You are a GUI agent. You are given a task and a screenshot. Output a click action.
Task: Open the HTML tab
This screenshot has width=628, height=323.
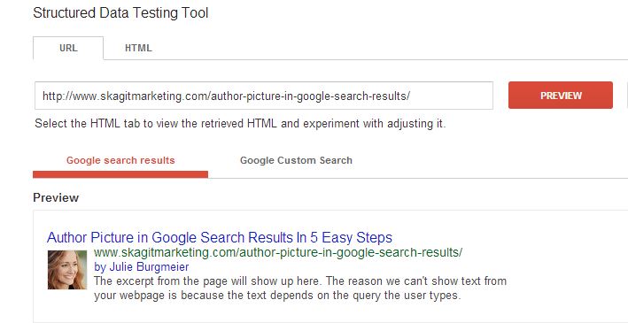coord(138,48)
